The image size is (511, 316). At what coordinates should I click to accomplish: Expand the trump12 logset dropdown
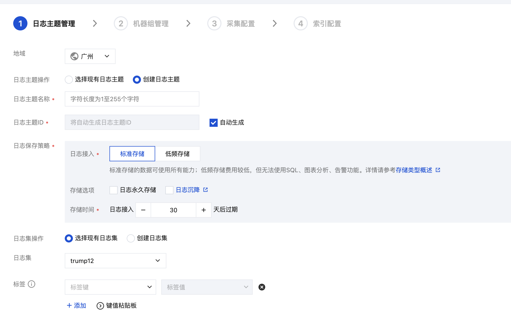click(115, 261)
